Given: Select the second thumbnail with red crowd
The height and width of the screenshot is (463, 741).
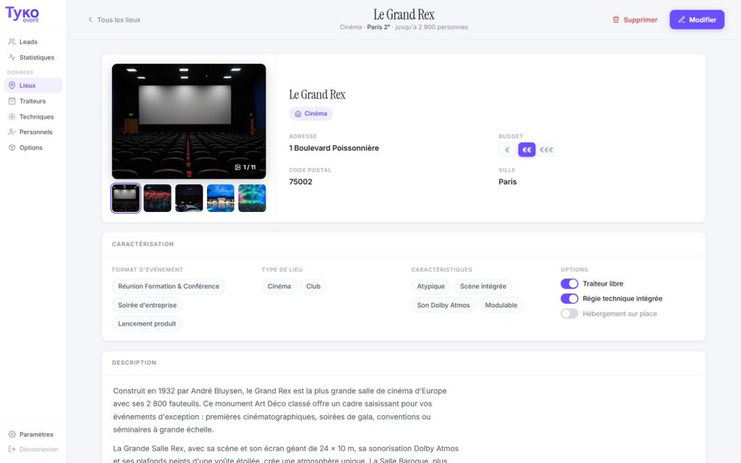Looking at the screenshot, I should [157, 198].
